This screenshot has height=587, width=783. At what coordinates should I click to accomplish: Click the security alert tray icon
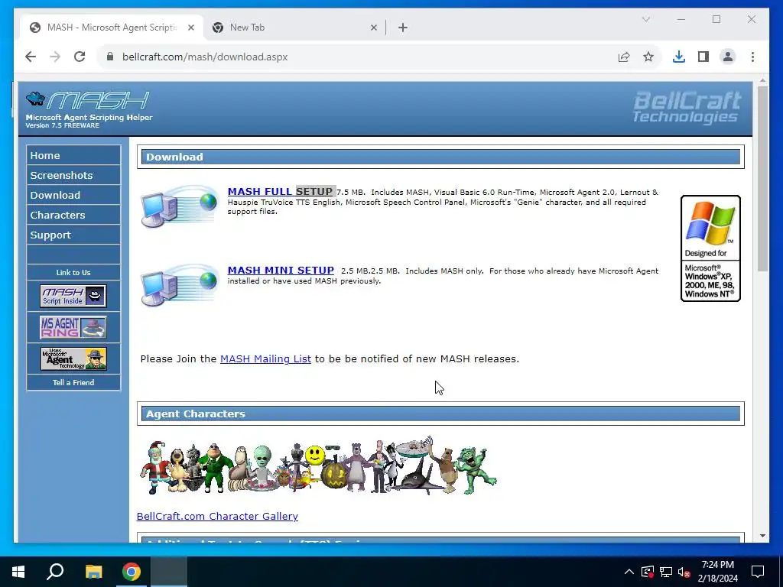coord(647,572)
